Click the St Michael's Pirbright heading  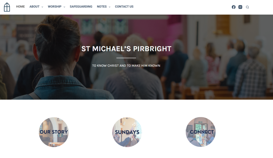pyautogui.click(x=126, y=49)
